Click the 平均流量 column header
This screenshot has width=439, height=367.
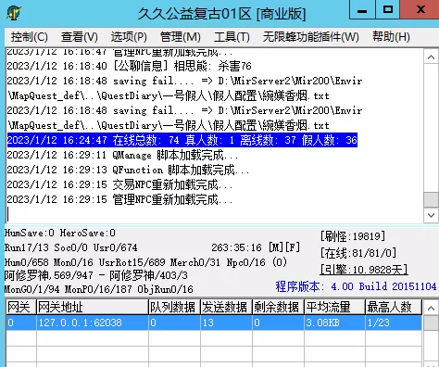(334, 307)
